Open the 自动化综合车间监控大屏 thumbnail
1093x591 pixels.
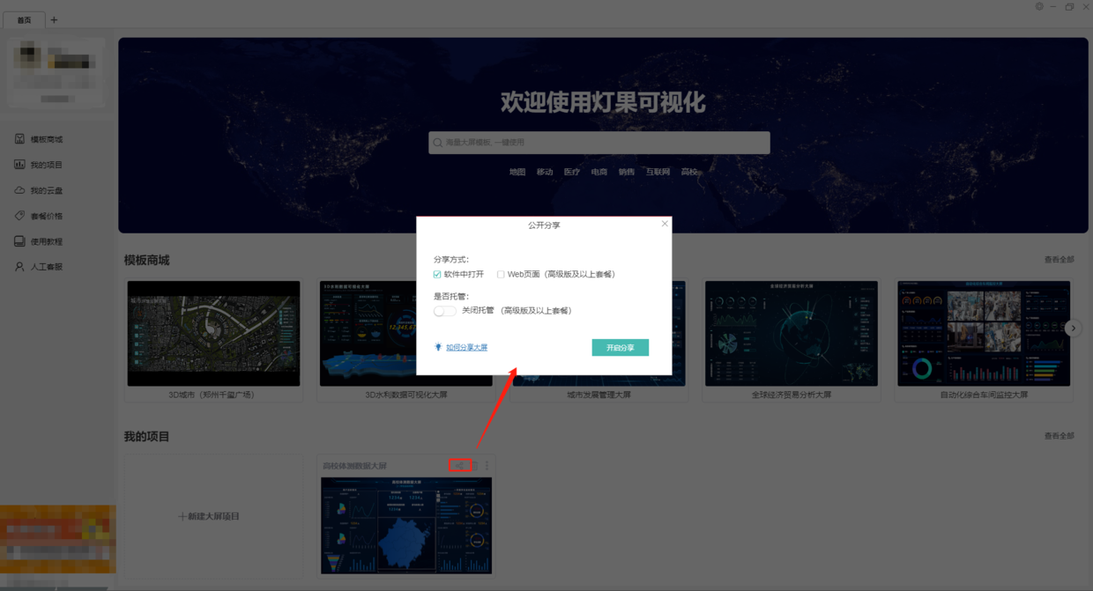pyautogui.click(x=984, y=334)
